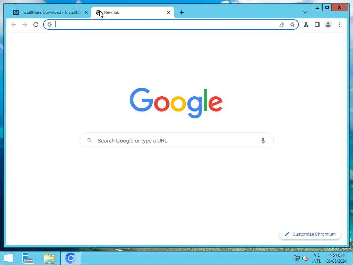Image resolution: width=353 pixels, height=265 pixels.
Task: Open Customize Chromium
Action: [x=310, y=234]
